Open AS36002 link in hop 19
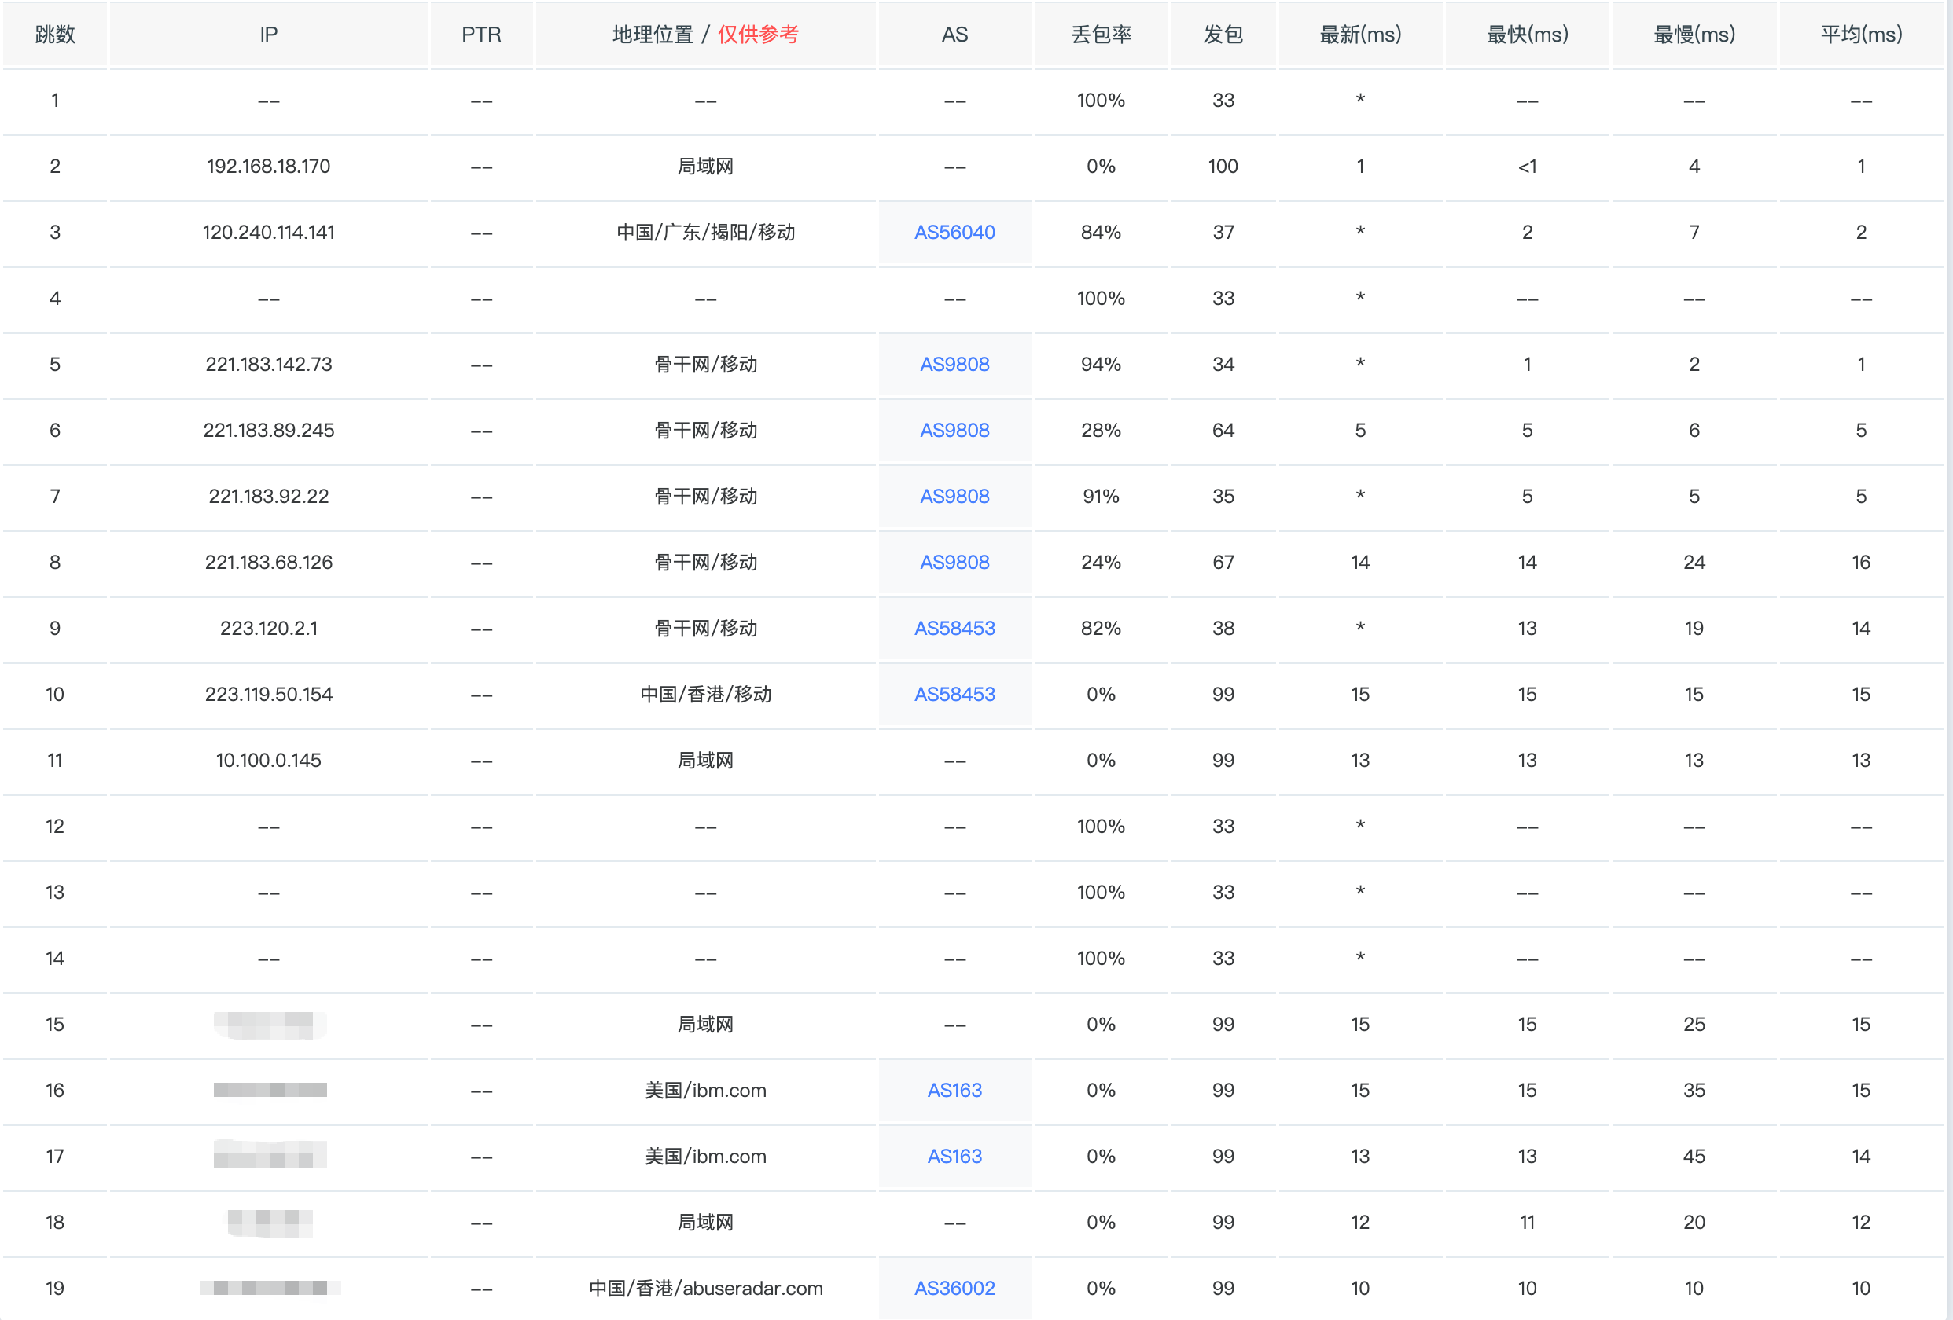Viewport: 1953px width, 1320px height. 954,1288
